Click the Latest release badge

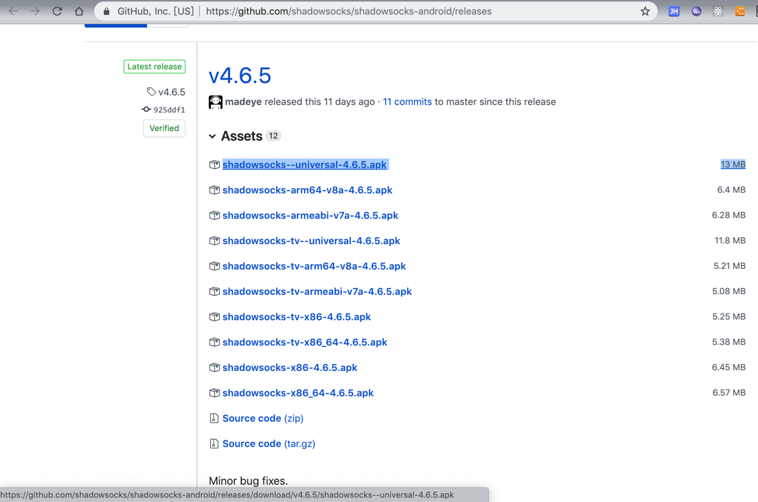(154, 67)
